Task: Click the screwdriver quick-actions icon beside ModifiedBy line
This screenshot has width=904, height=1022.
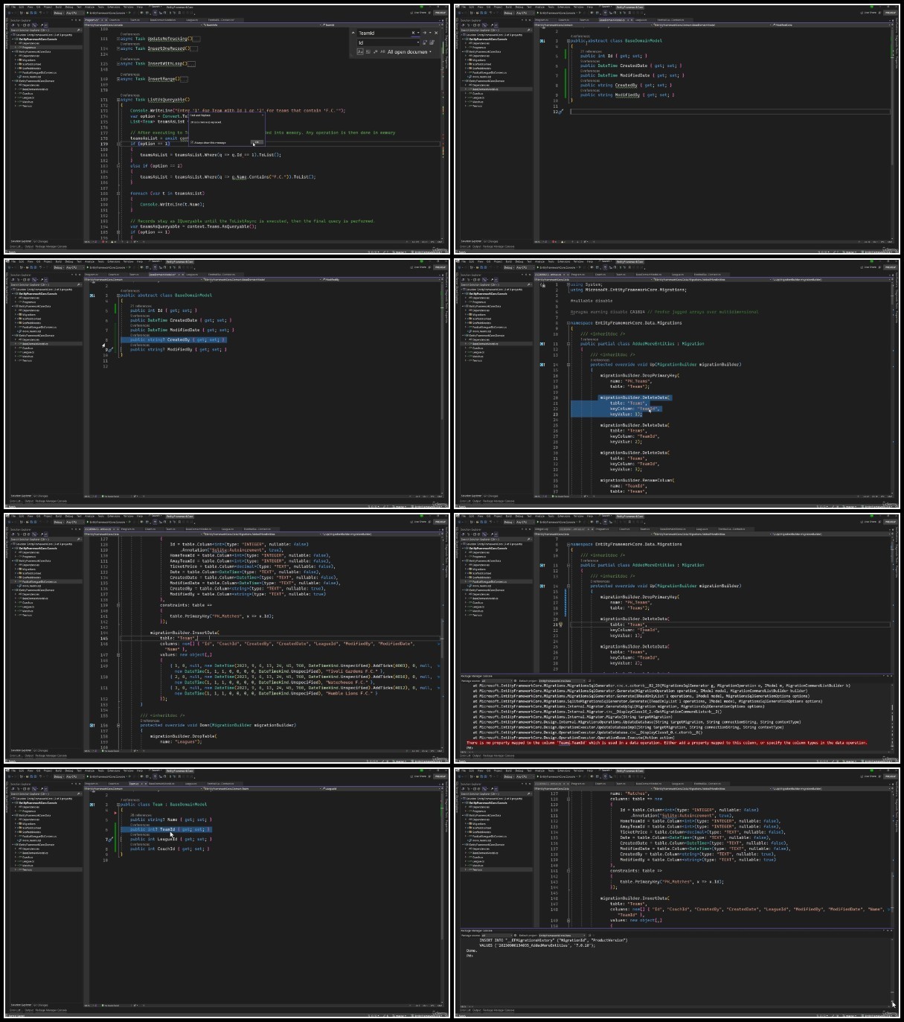Action: (111, 350)
